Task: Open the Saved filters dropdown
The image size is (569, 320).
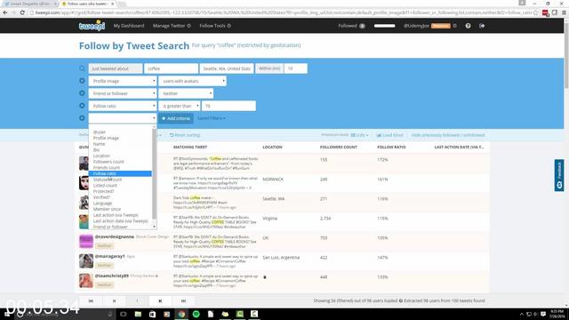Action: pos(212,118)
